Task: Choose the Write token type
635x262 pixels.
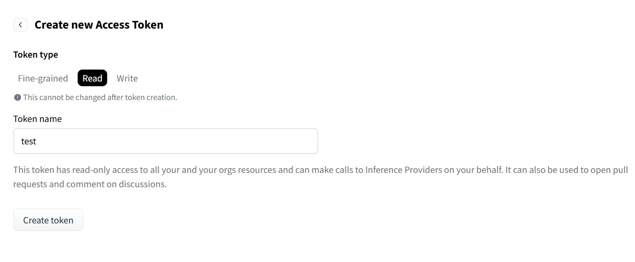Action: (x=127, y=78)
